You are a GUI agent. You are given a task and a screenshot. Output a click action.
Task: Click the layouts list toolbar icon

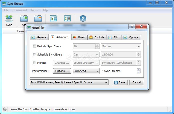tap(67, 18)
